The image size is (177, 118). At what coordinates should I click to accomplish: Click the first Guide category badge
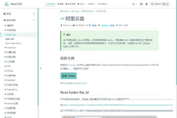coord(94,25)
